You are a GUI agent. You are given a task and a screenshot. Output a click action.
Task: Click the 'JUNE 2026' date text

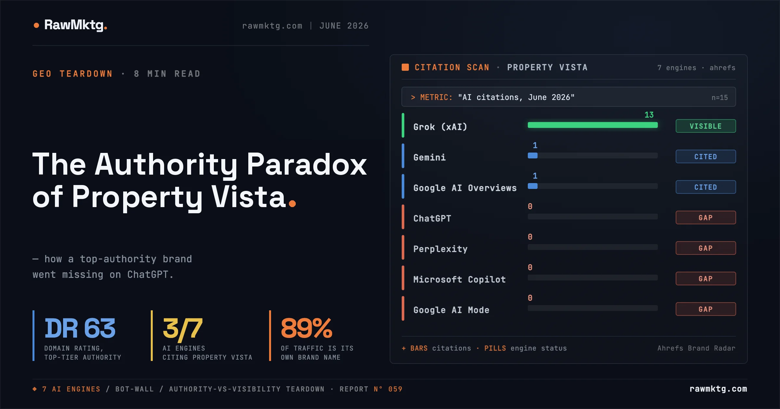pyautogui.click(x=344, y=26)
